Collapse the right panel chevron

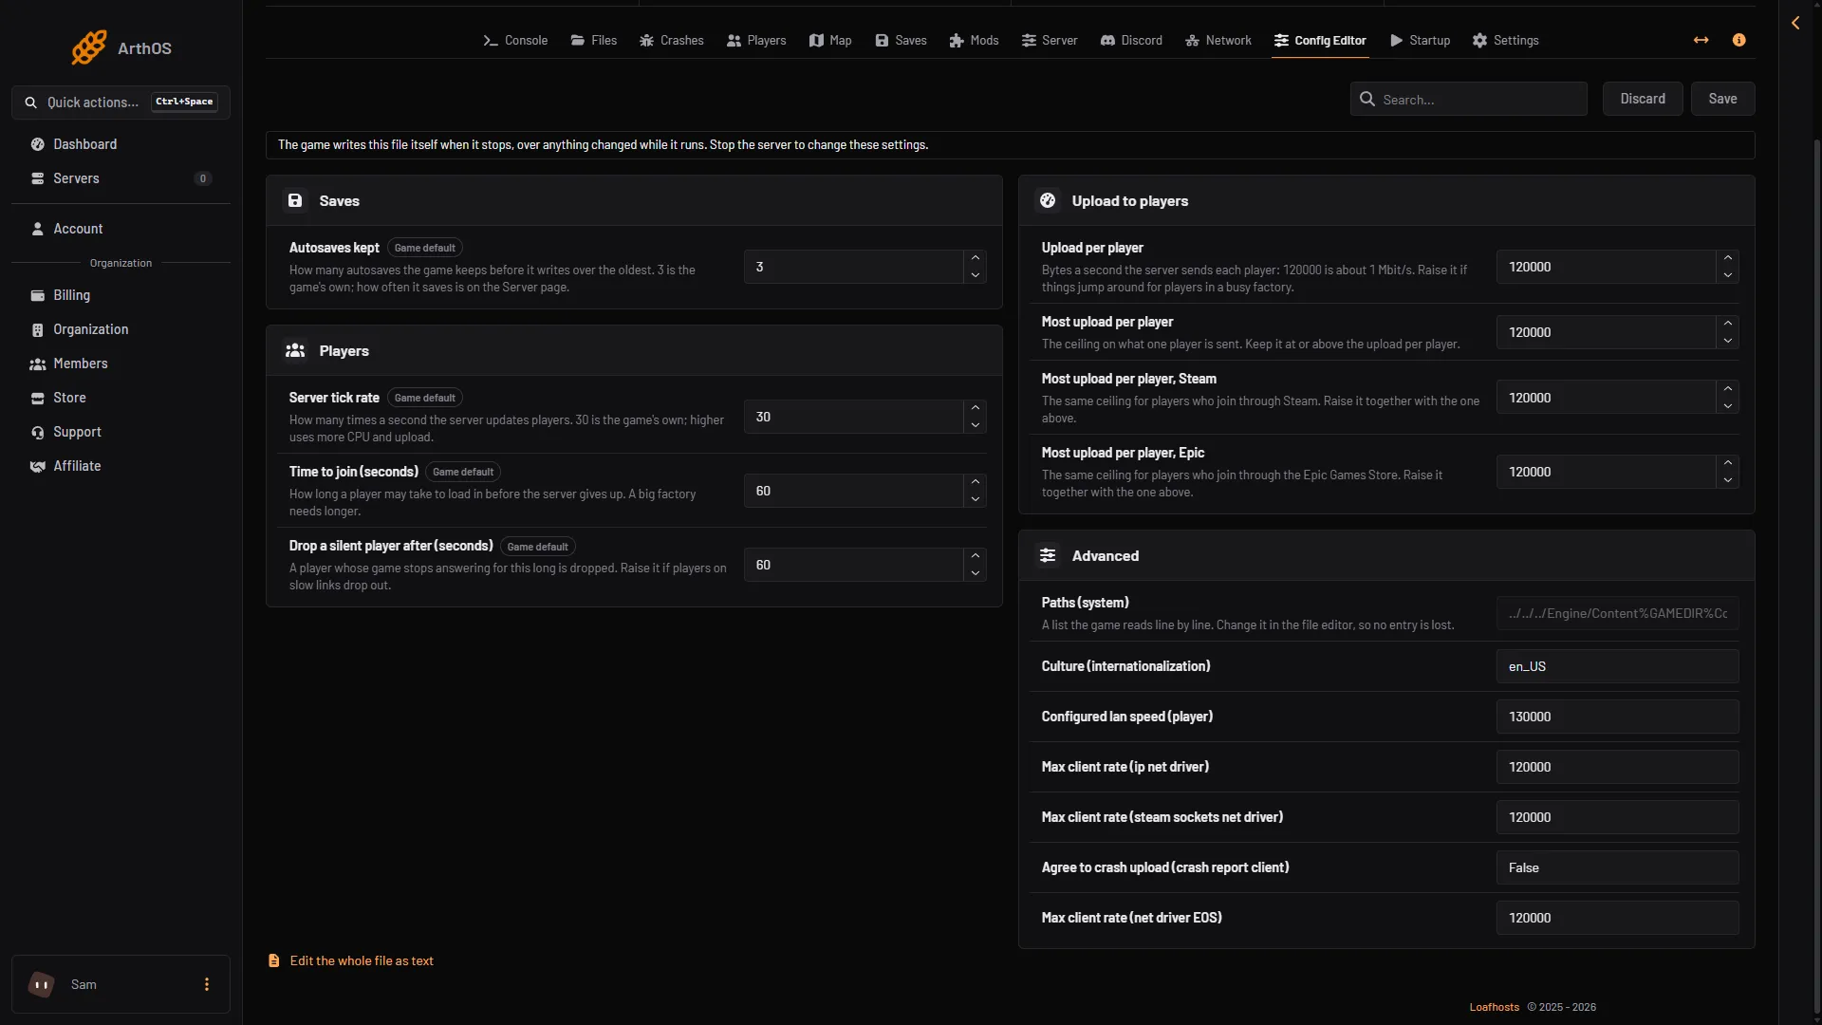(1795, 23)
